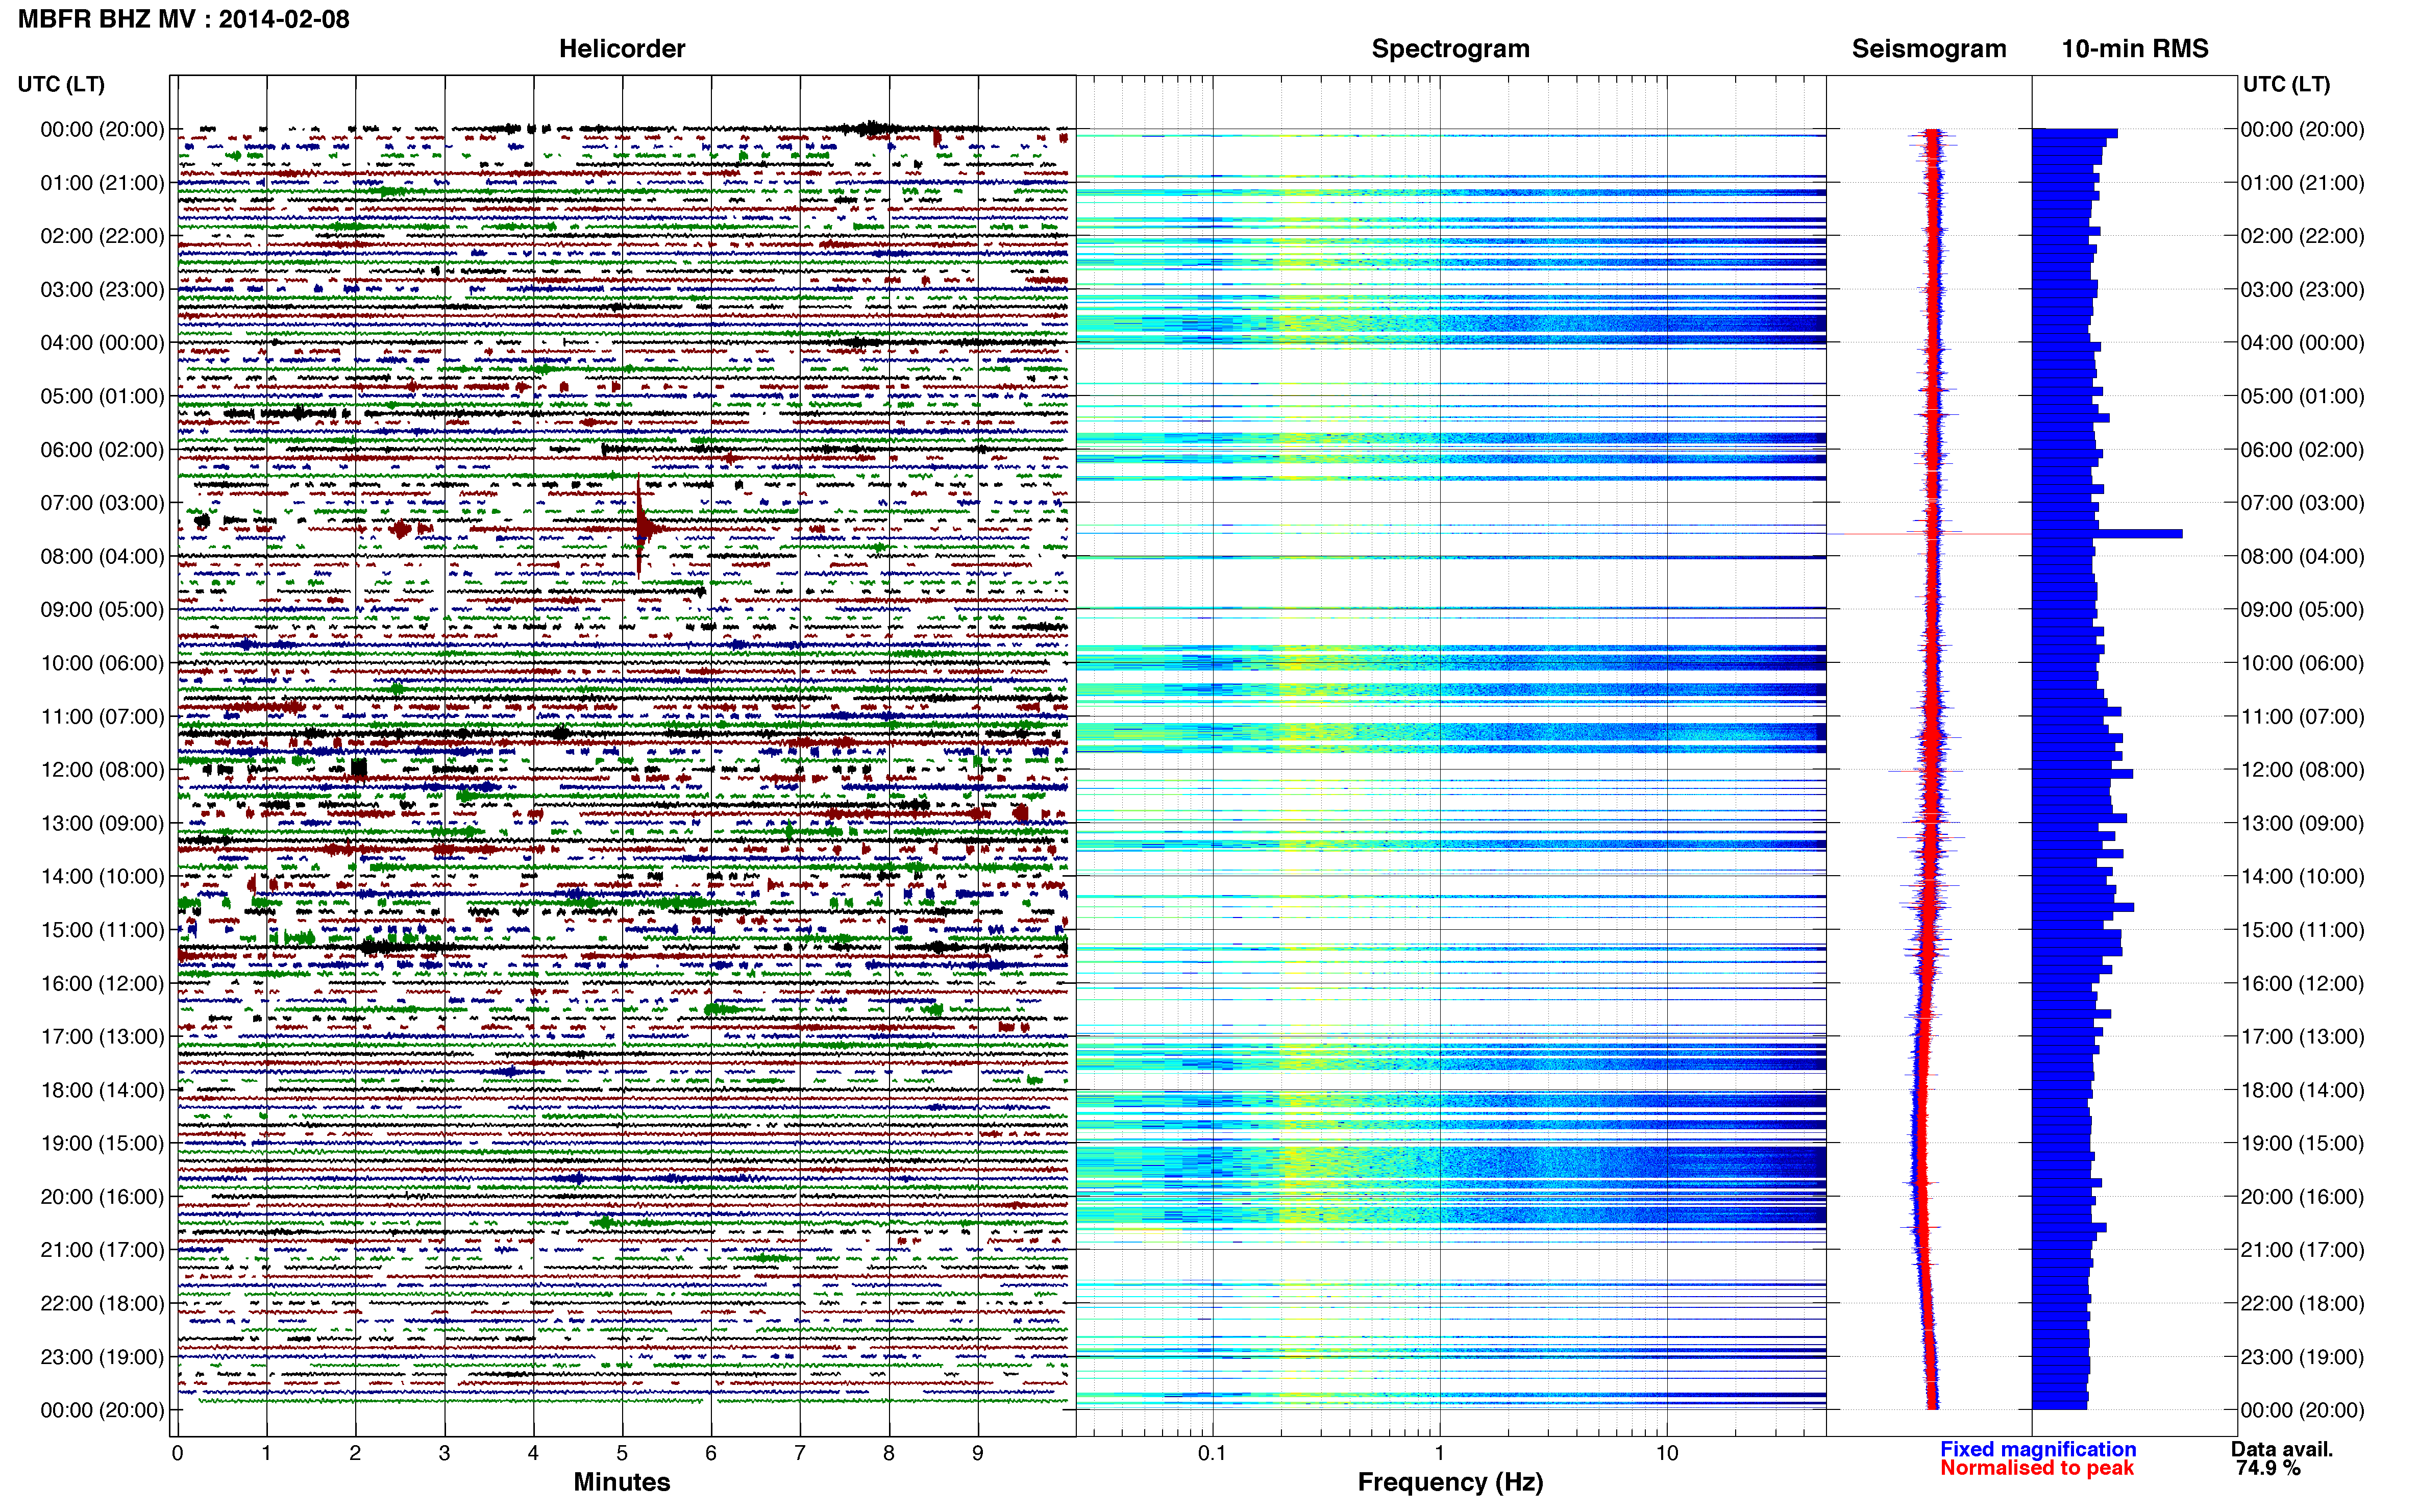This screenshot has height=1512, width=2419.
Task: Click the 'Data avail.' label
Action: coord(2282,1449)
